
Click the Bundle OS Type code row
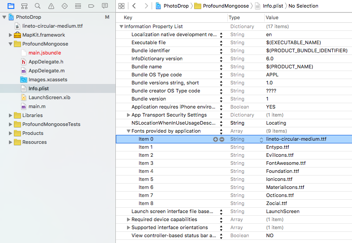point(234,75)
